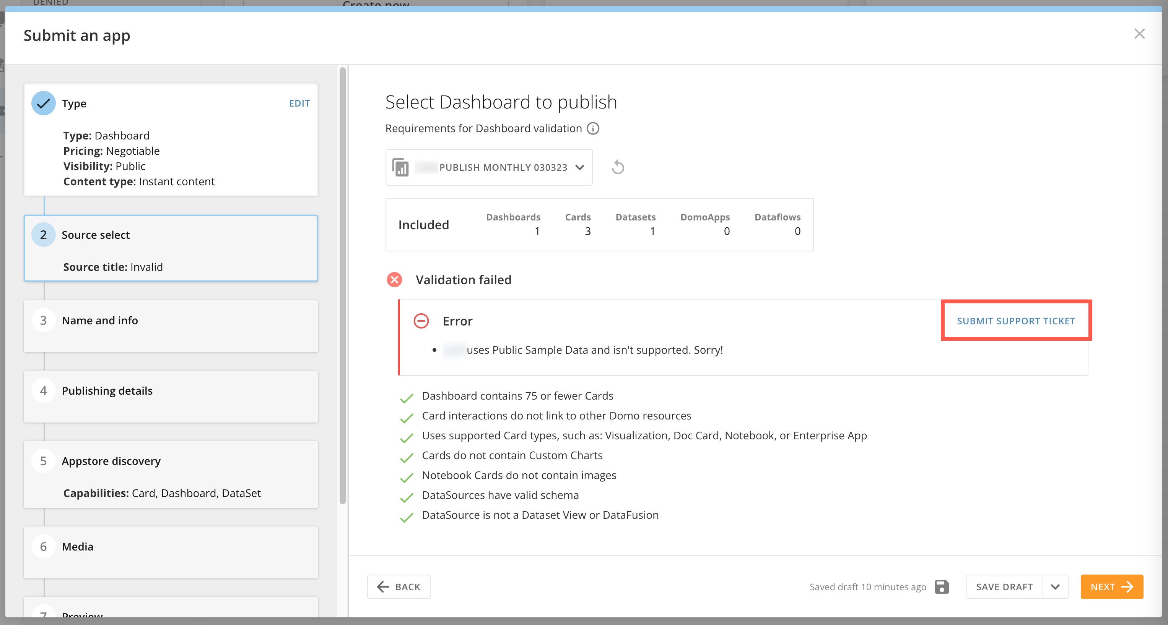Edit the Type step

pos(299,103)
